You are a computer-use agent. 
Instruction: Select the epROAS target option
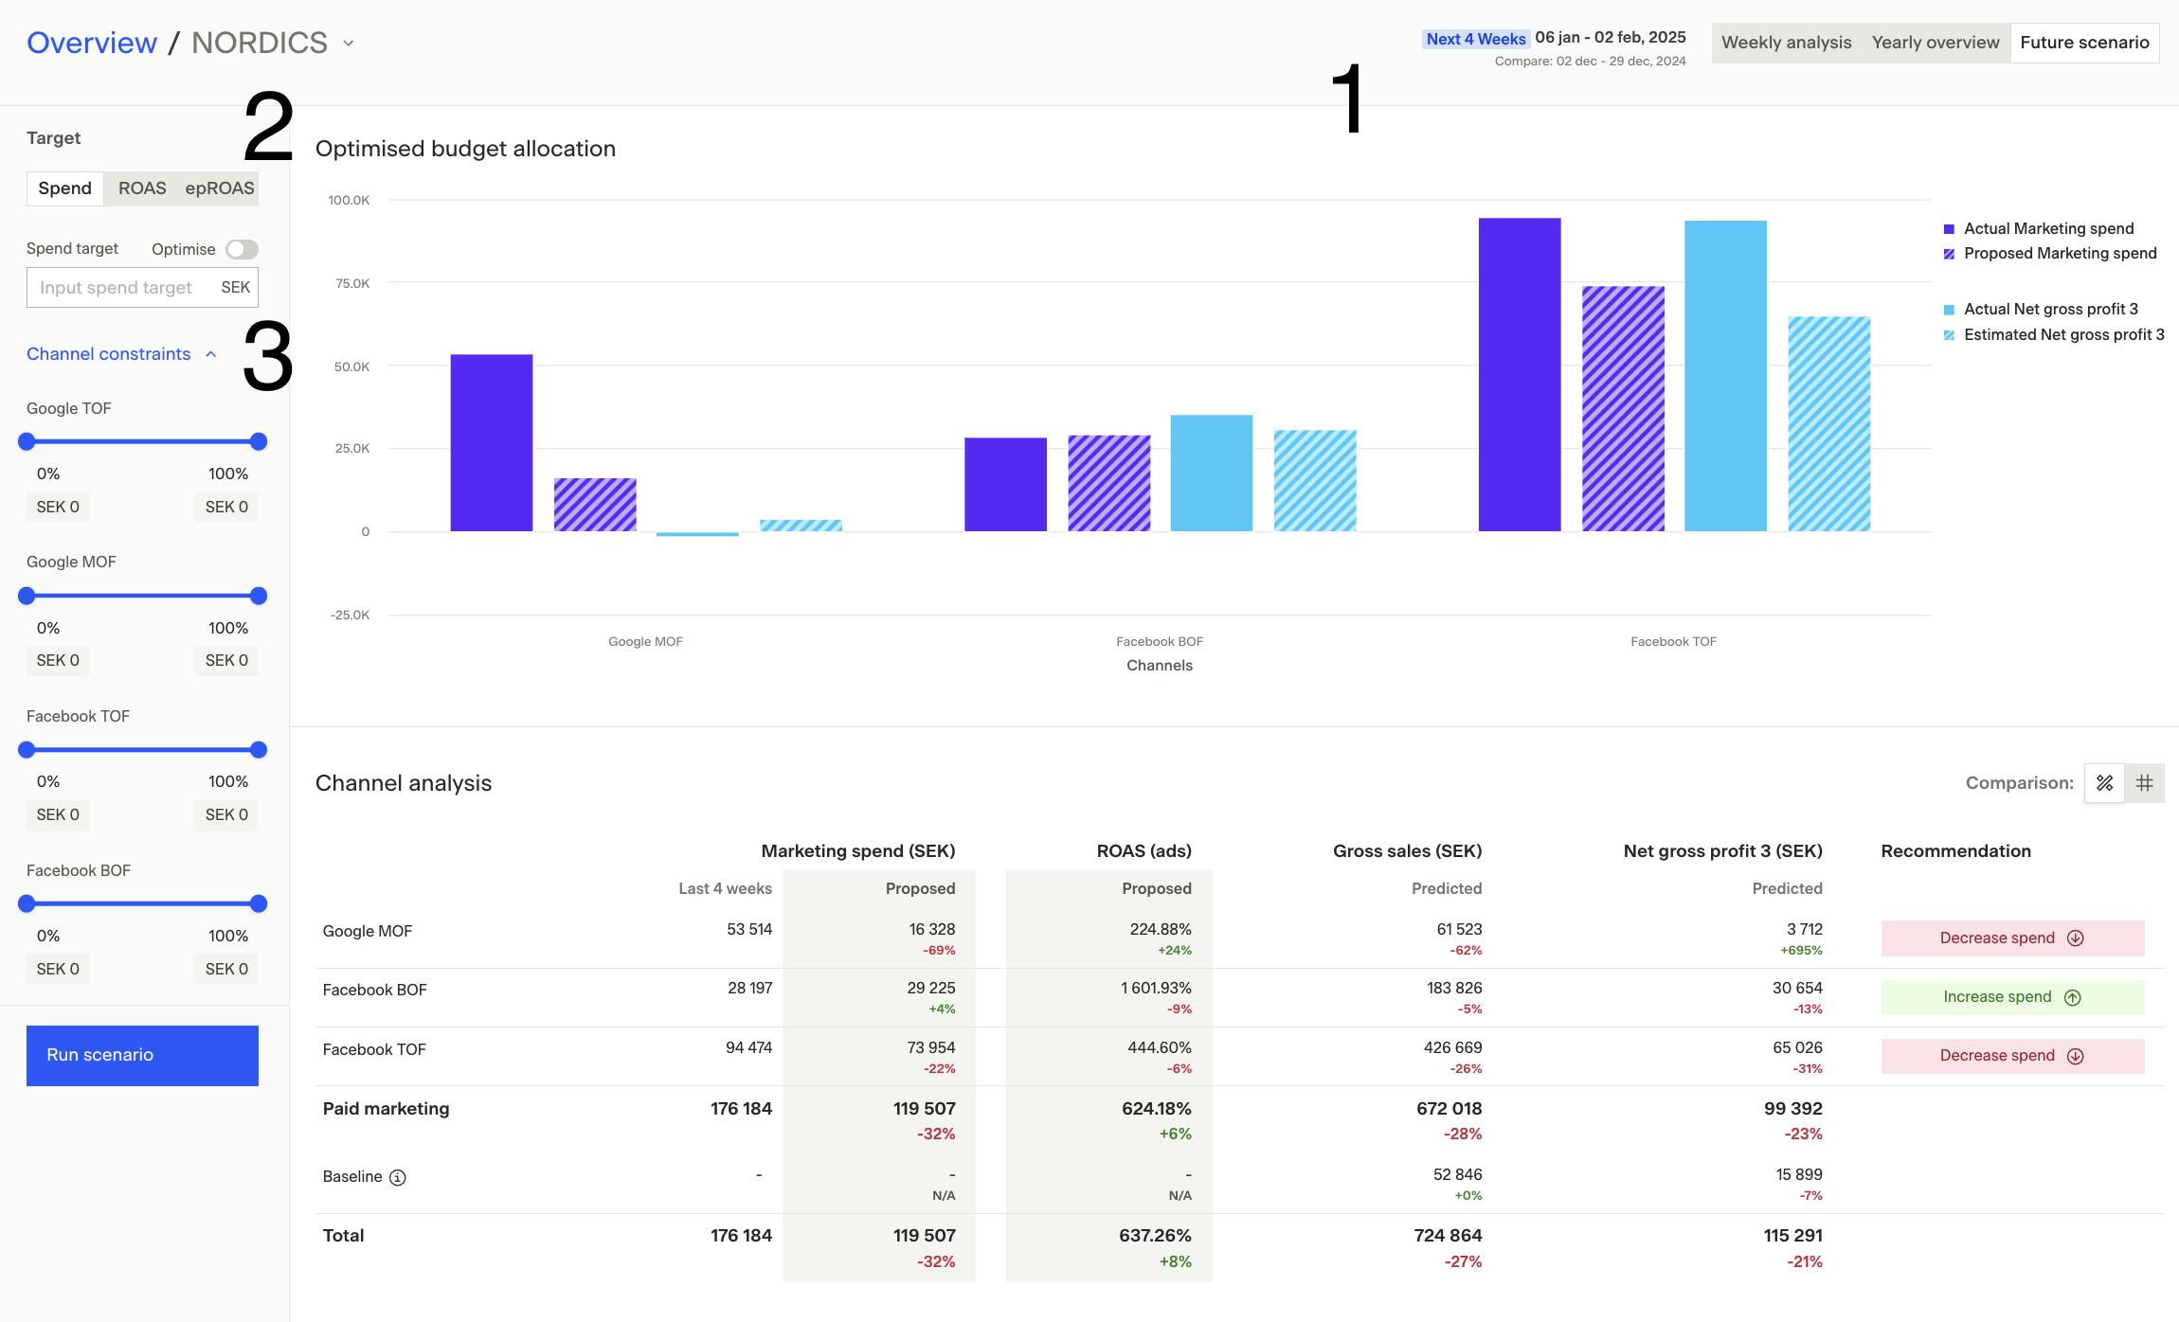[x=219, y=188]
